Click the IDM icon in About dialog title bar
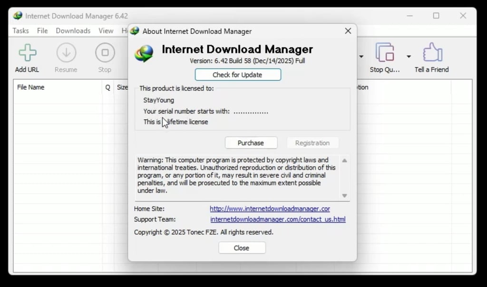The height and width of the screenshot is (287, 487). (x=135, y=31)
